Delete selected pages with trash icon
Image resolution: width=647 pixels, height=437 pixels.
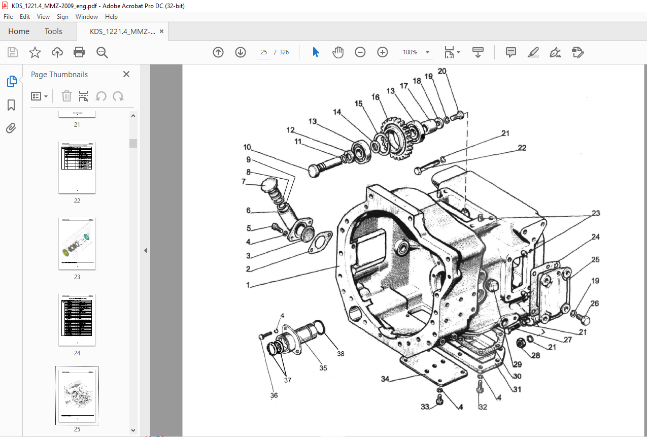[66, 96]
